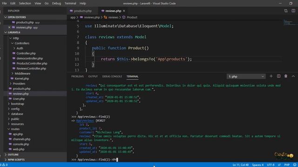Open ReviewsController.php file
This screenshot has width=298, height=167.
pos(31,69)
